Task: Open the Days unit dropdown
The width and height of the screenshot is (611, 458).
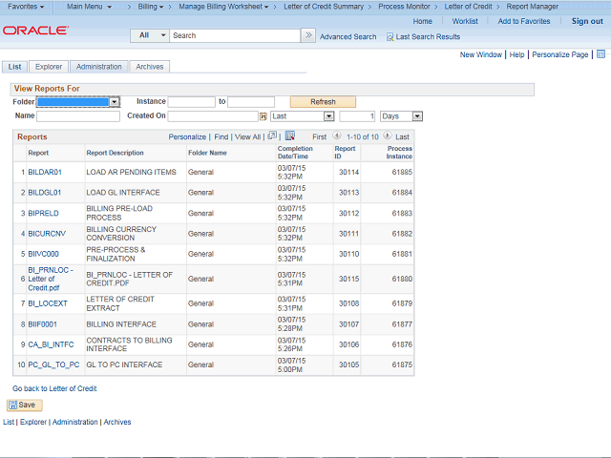Action: [x=417, y=116]
